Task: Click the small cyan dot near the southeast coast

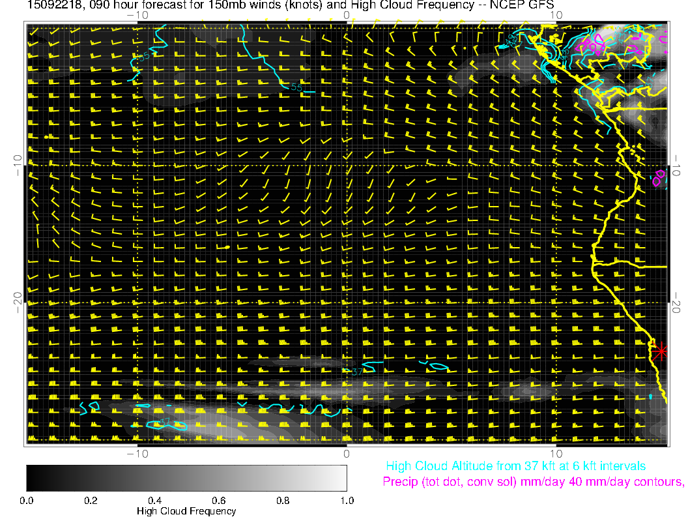Action: pyautogui.click(x=650, y=396)
